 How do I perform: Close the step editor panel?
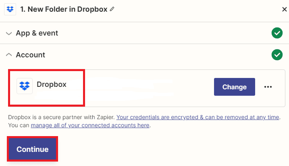284,10
